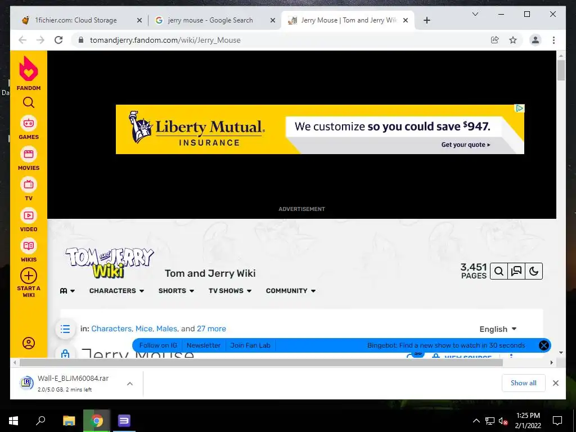Viewport: 576px width, 432px height.
Task: Show the 27 more categories
Action: (211, 328)
